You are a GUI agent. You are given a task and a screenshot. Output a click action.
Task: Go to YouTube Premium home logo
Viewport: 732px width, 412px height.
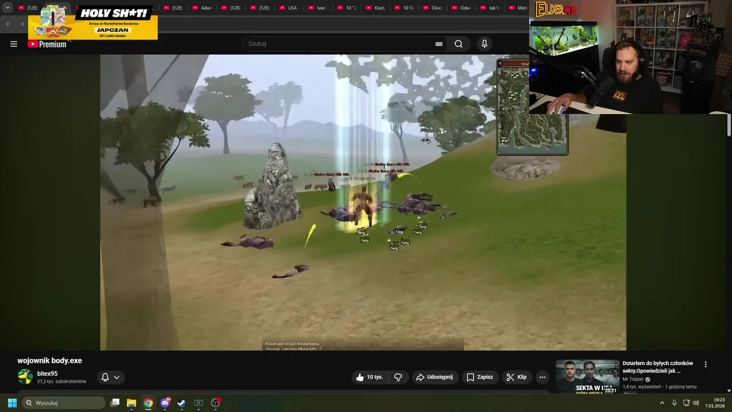pos(47,44)
